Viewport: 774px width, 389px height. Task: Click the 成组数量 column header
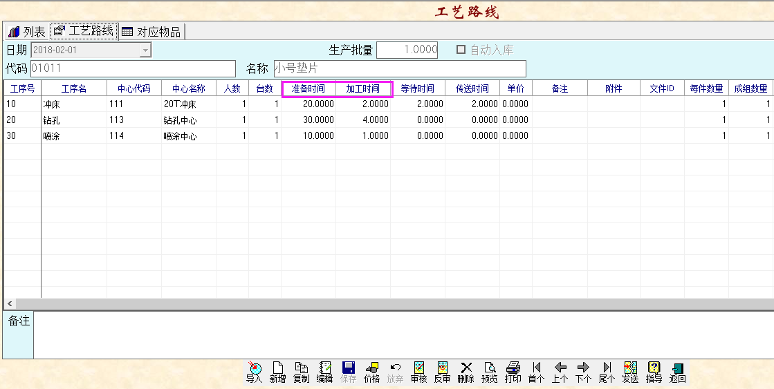(x=750, y=88)
